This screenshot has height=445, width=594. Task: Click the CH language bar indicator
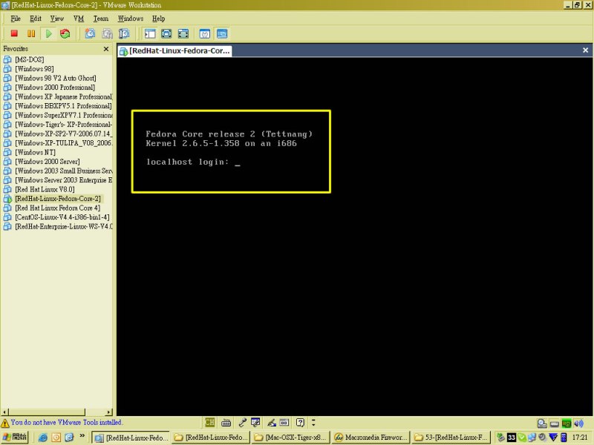click(x=209, y=422)
